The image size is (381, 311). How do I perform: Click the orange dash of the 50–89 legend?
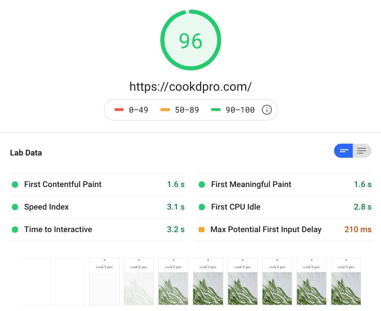click(x=165, y=110)
